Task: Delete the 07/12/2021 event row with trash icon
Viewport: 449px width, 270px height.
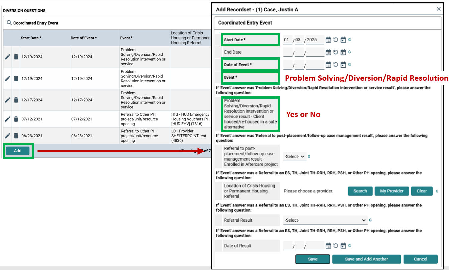Action: tap(16, 119)
